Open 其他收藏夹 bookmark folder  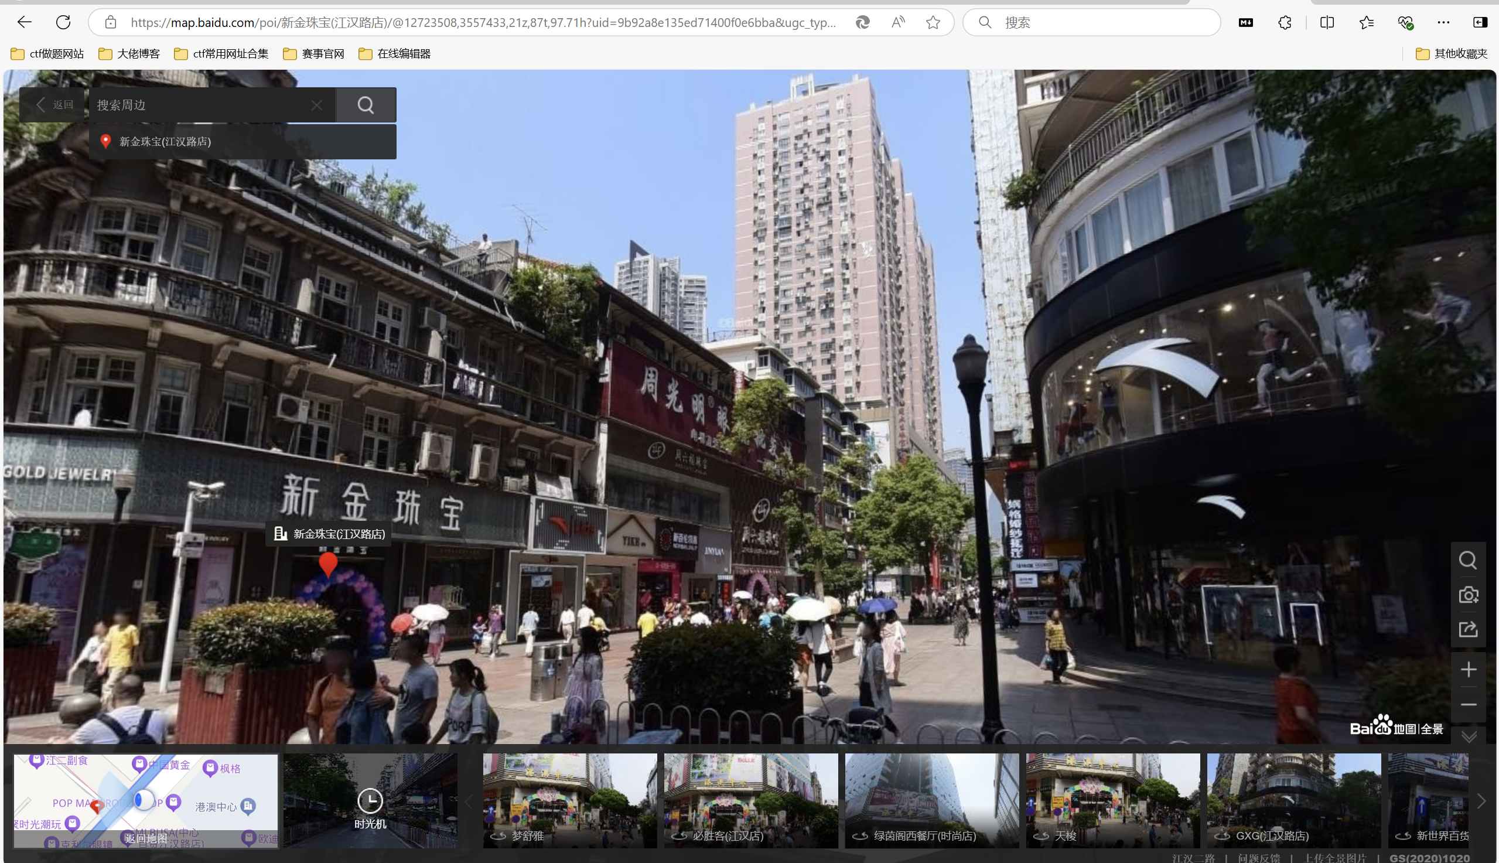[1452, 54]
